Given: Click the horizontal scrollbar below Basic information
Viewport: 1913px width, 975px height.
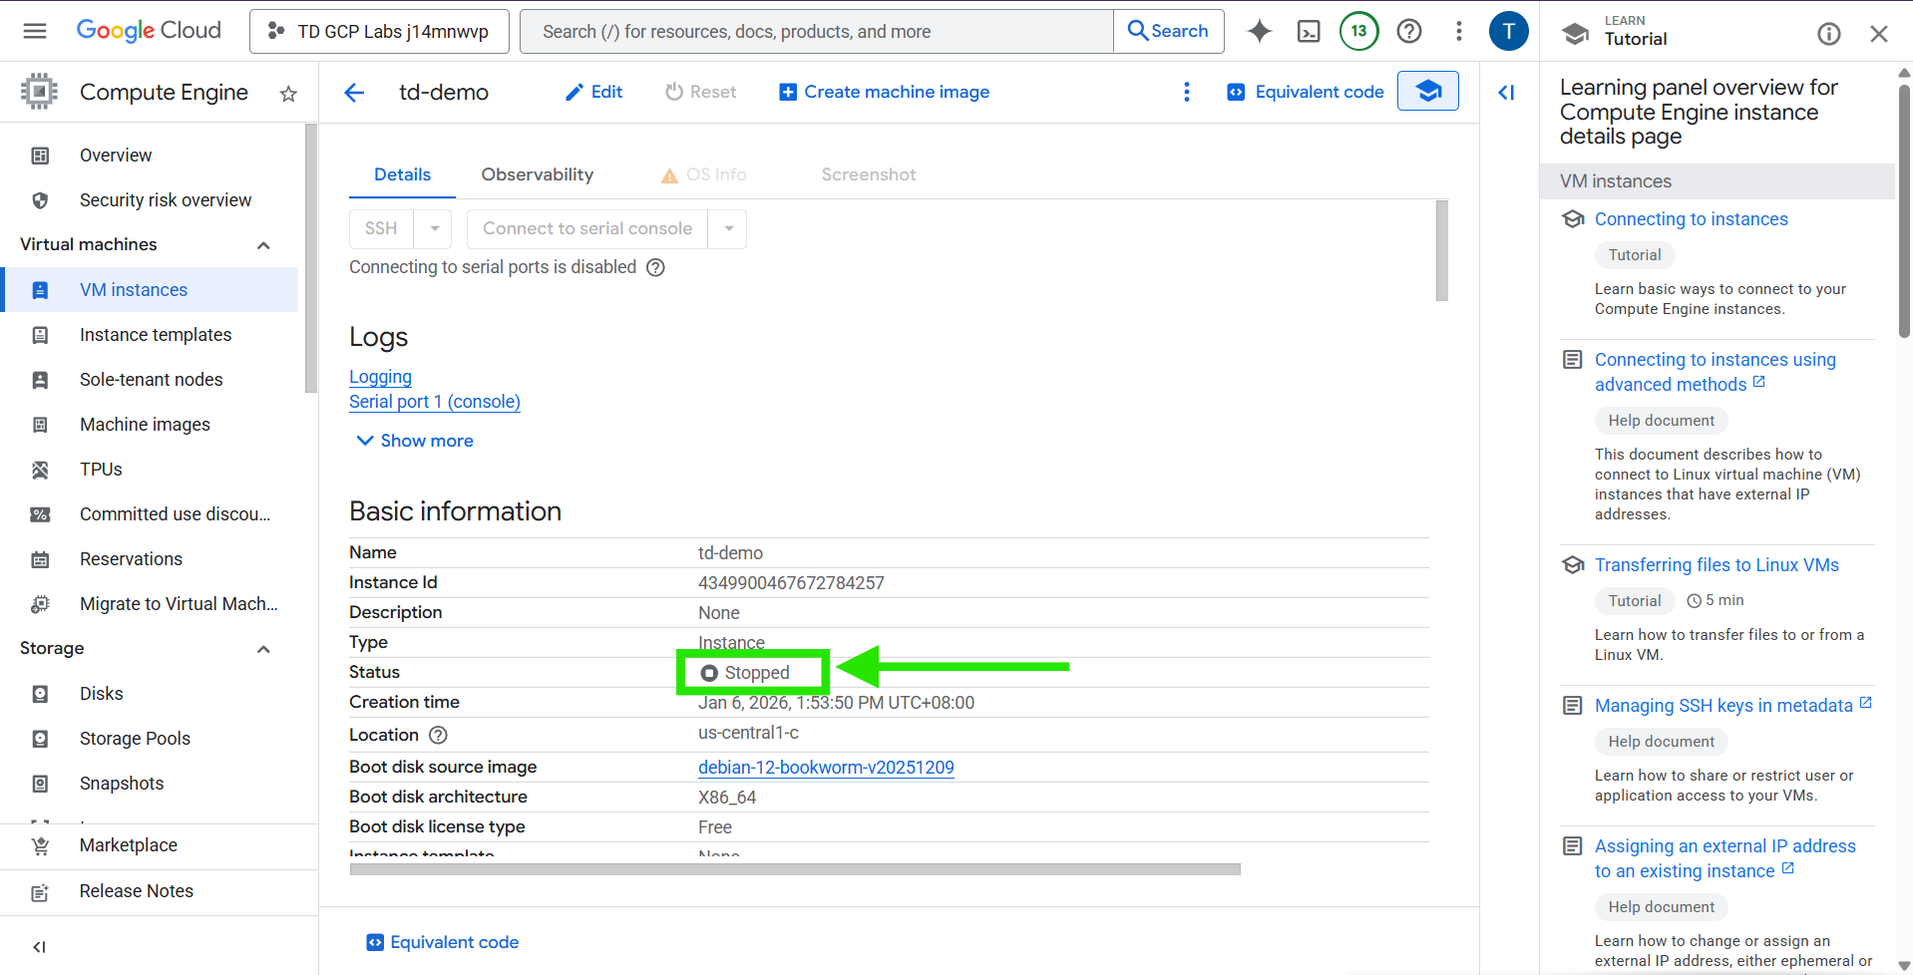Looking at the screenshot, I should (x=794, y=869).
